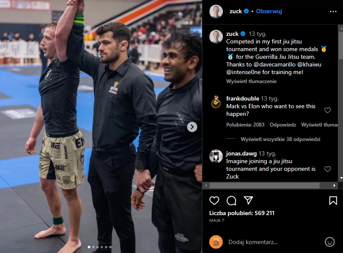The width and height of the screenshot is (343, 253).
Task: Open emoji picker in comment box
Action: click(330, 242)
